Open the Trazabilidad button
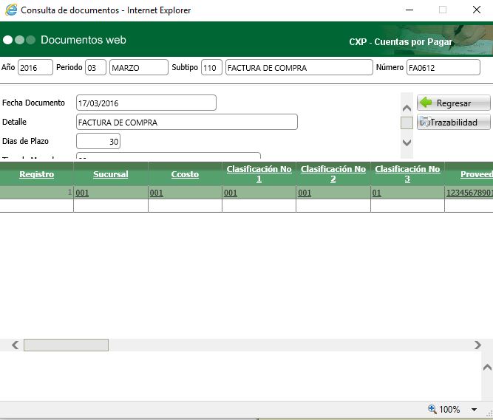 453,122
